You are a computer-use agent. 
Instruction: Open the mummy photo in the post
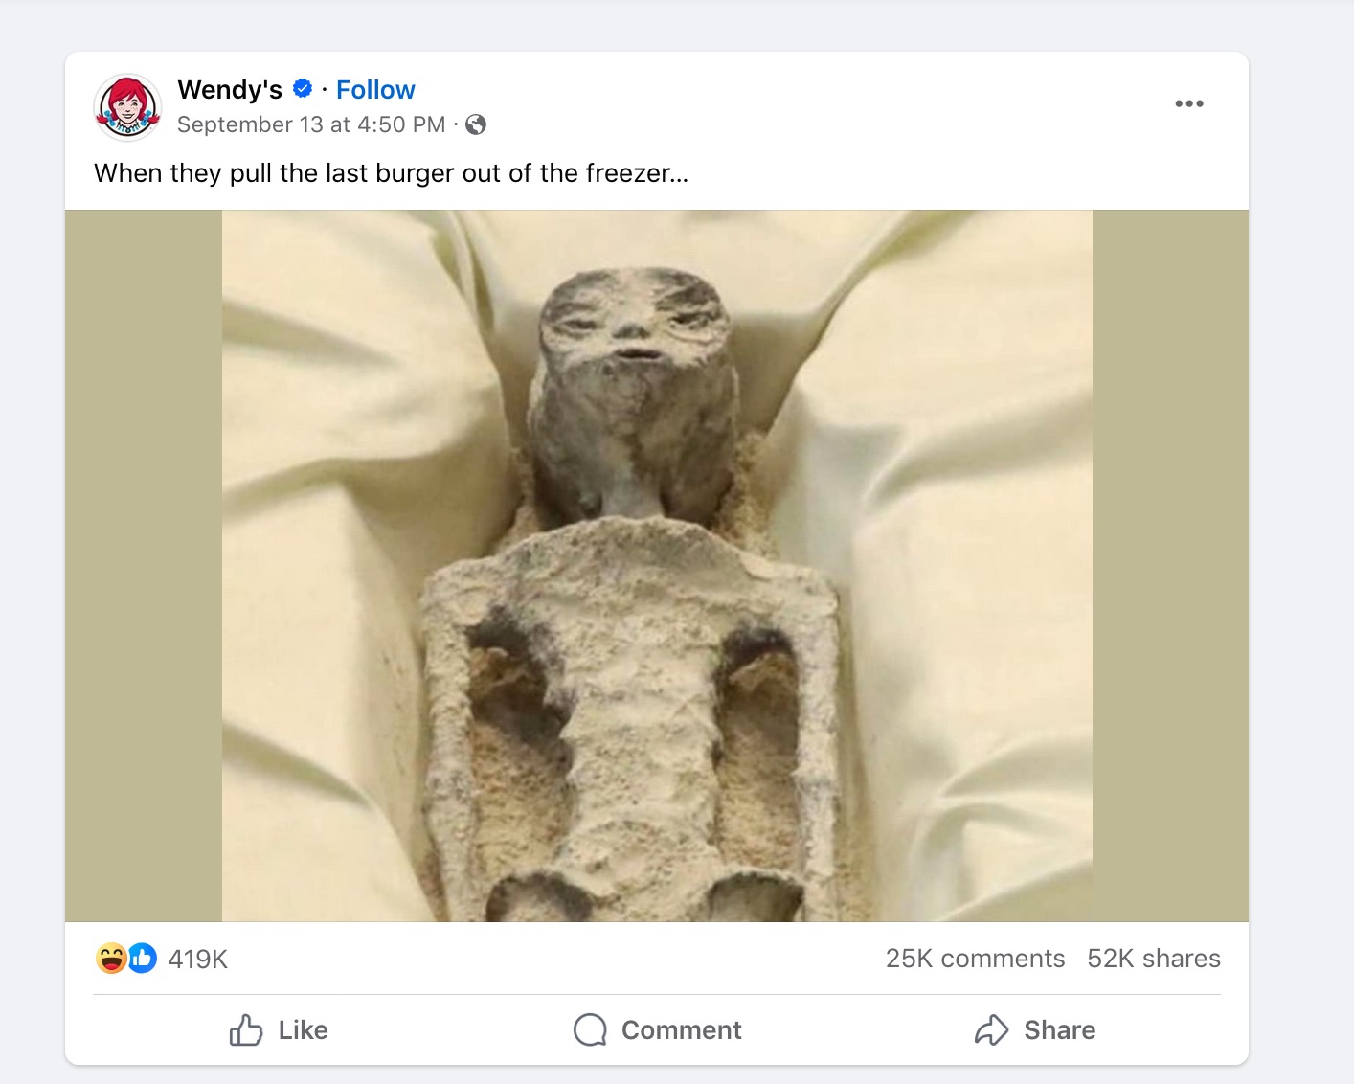point(657,565)
